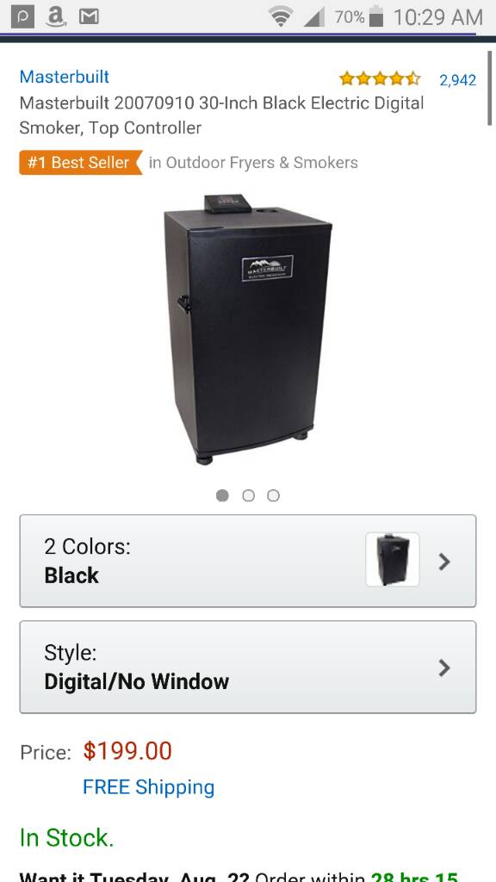Image resolution: width=496 pixels, height=882 pixels.
Task: Tap the Wi-Fi status icon
Action: coord(280,17)
